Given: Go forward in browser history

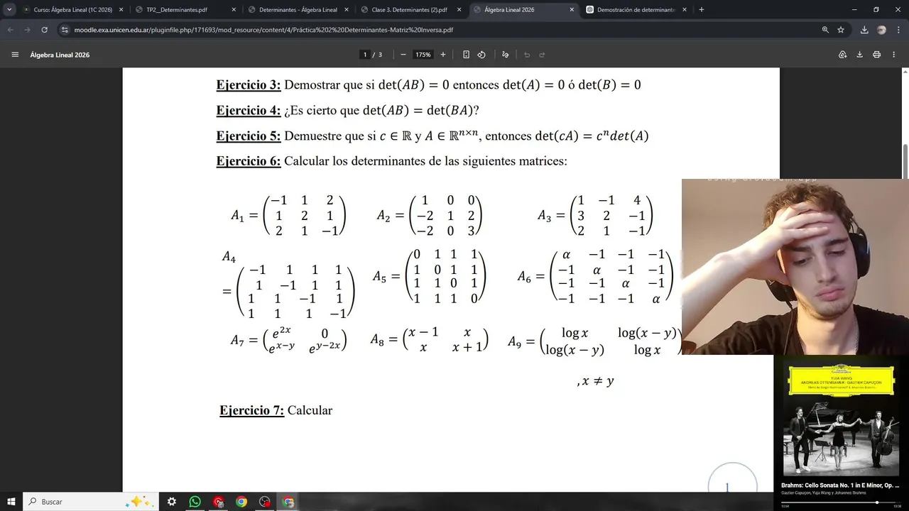Looking at the screenshot, I should click(27, 30).
